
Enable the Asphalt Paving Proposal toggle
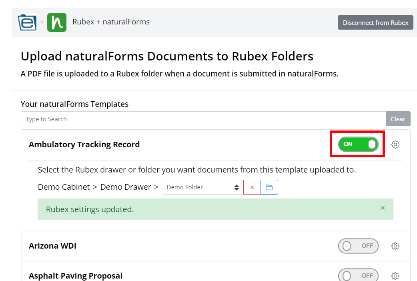(358, 275)
